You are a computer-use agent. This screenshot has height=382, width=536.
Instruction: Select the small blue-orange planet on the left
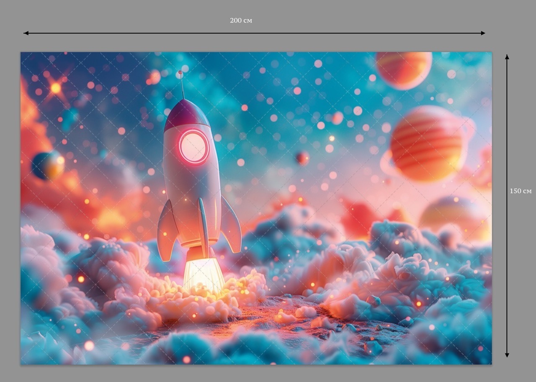tap(48, 165)
